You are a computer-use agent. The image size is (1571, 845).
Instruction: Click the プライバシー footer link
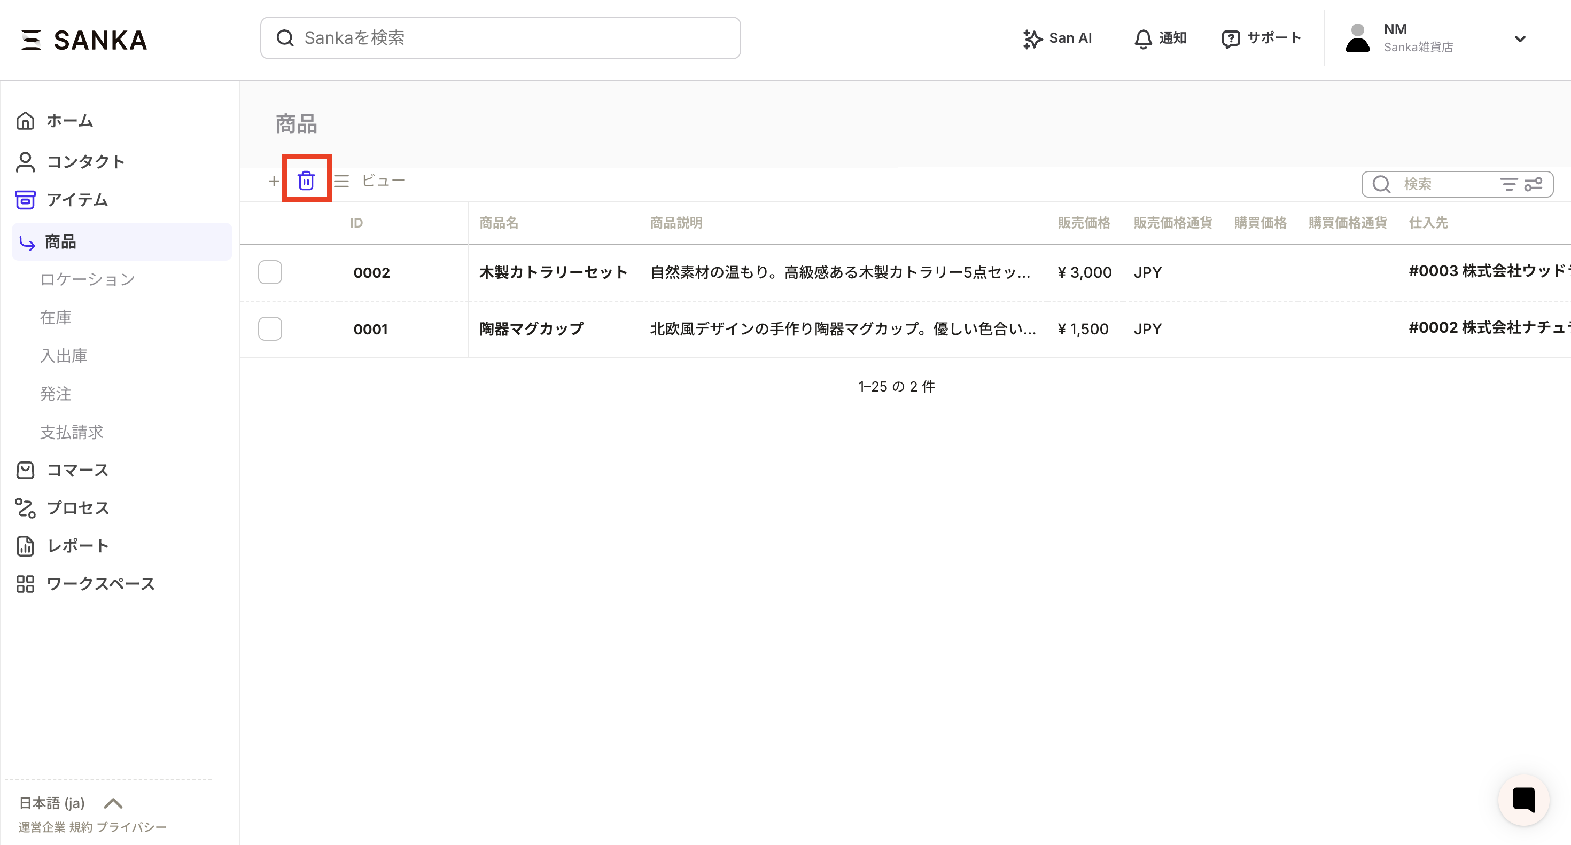tap(131, 827)
